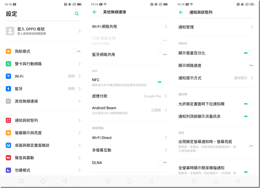
Task: Enable 出現鎖定螢幕通知時螢幕亮起 switch
Action: [248, 146]
